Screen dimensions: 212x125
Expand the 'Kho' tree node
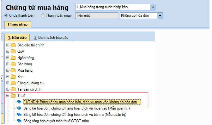point(8,77)
